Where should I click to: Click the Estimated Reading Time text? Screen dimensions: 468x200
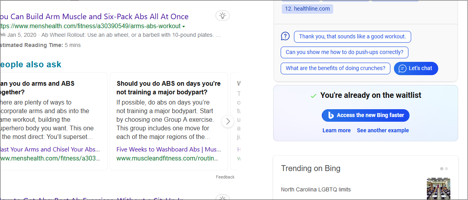click(x=40, y=45)
